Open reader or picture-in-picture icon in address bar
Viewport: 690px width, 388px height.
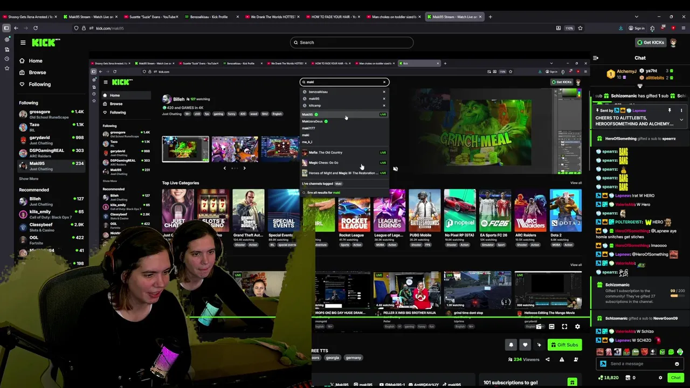(558, 28)
